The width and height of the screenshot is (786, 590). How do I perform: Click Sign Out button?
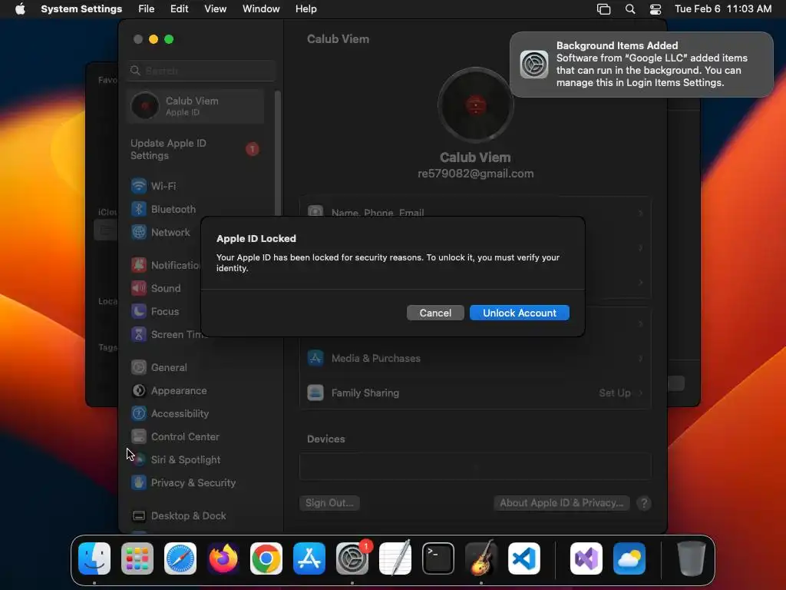[329, 502]
